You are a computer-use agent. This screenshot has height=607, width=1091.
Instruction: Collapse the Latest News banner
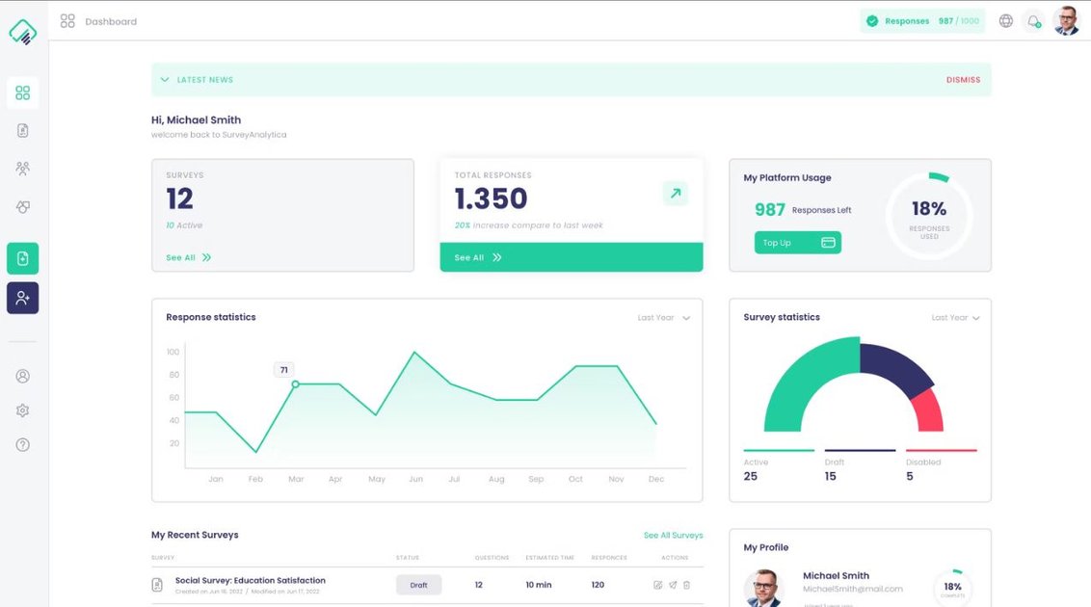coord(164,79)
